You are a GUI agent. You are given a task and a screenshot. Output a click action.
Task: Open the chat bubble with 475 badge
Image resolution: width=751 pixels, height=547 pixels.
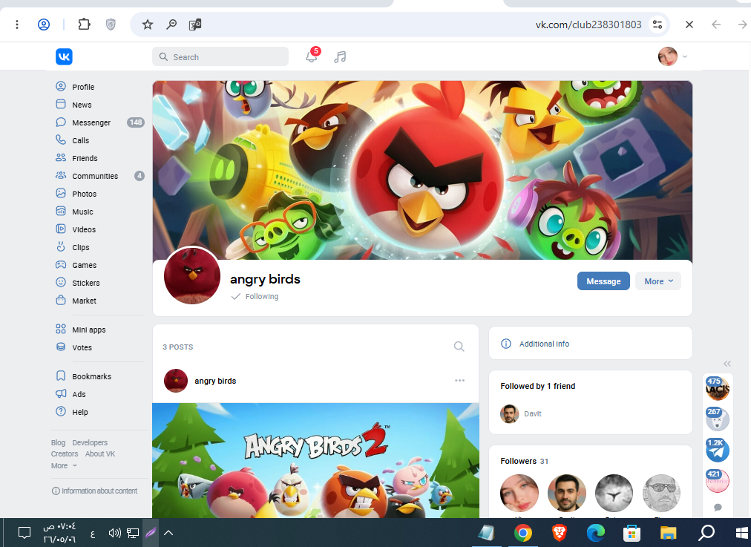pos(718,388)
